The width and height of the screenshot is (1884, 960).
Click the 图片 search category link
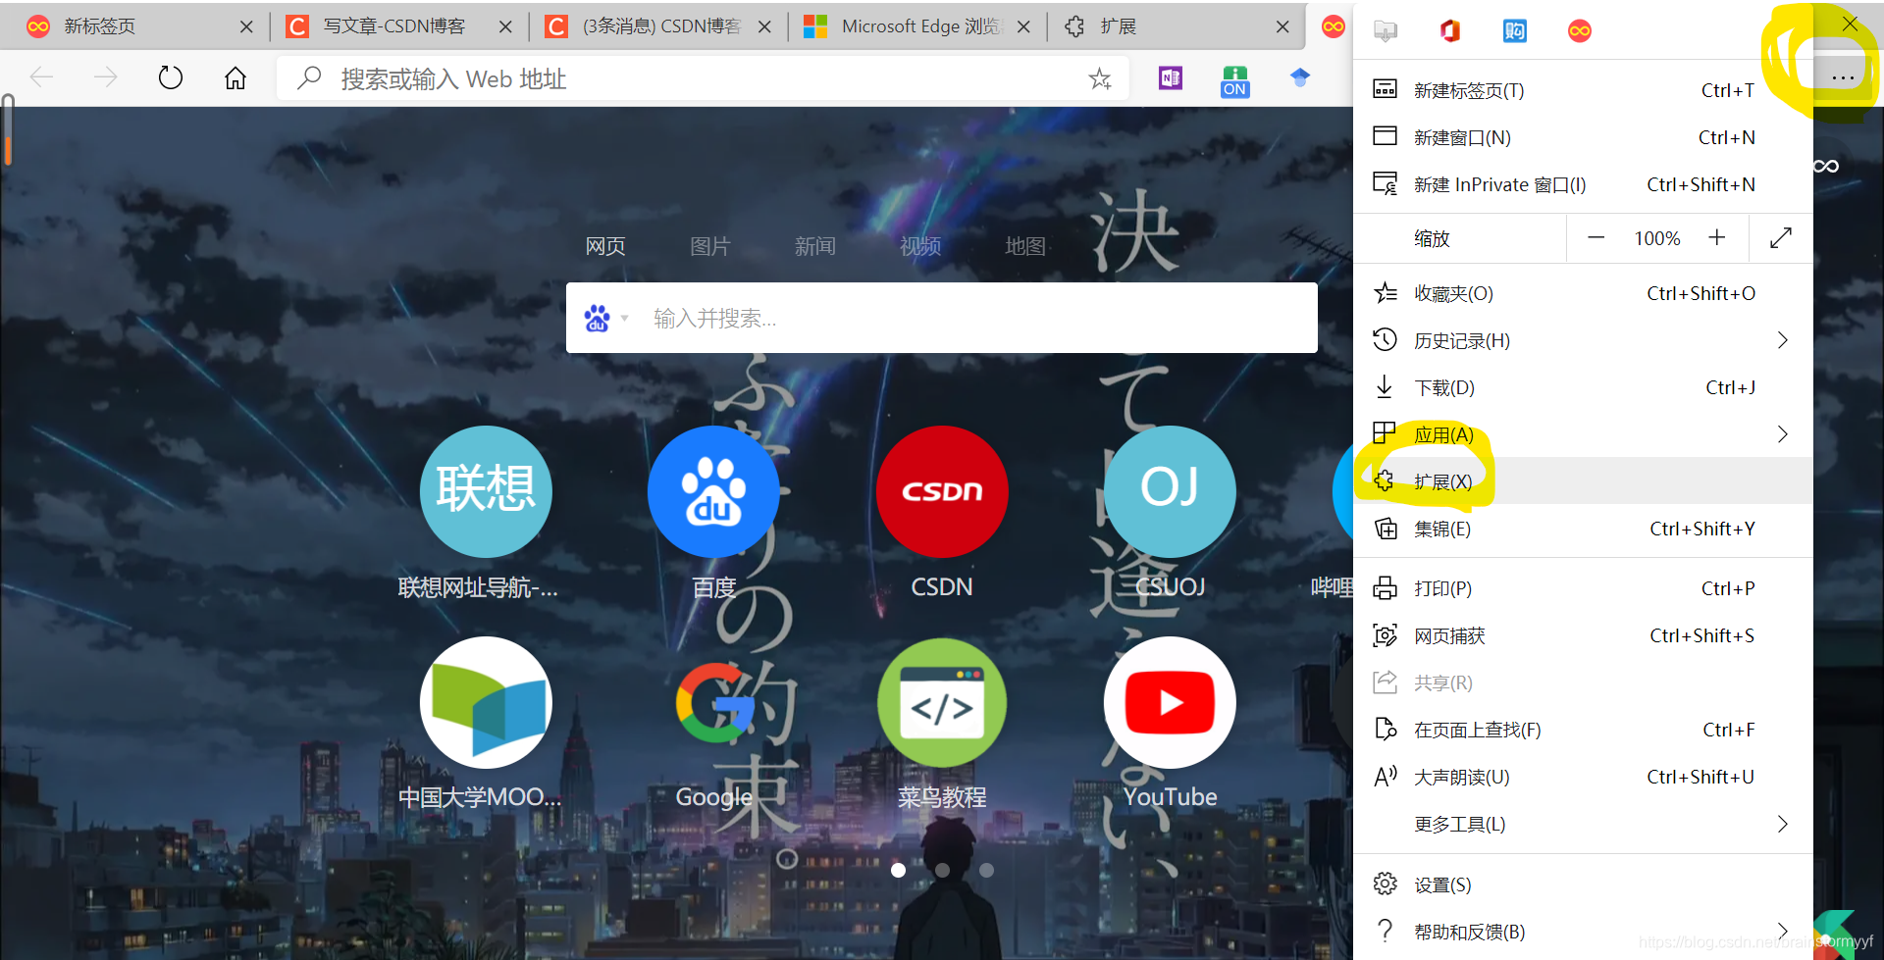pos(710,246)
